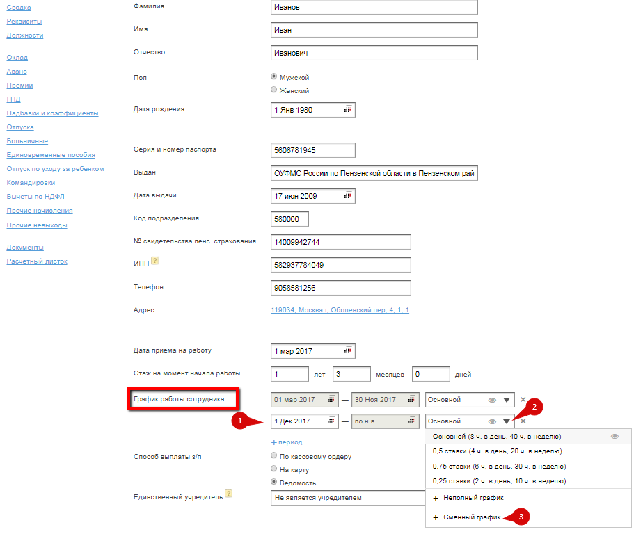The image size is (643, 534).
Task: Remove 1 Дек 2017 period with X
Action: 523,421
